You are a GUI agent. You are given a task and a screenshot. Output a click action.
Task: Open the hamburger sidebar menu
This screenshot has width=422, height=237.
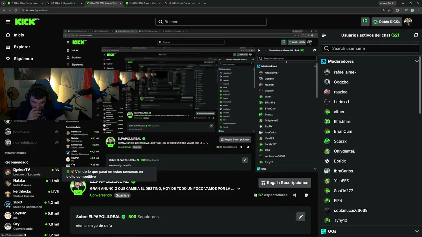coord(8,22)
